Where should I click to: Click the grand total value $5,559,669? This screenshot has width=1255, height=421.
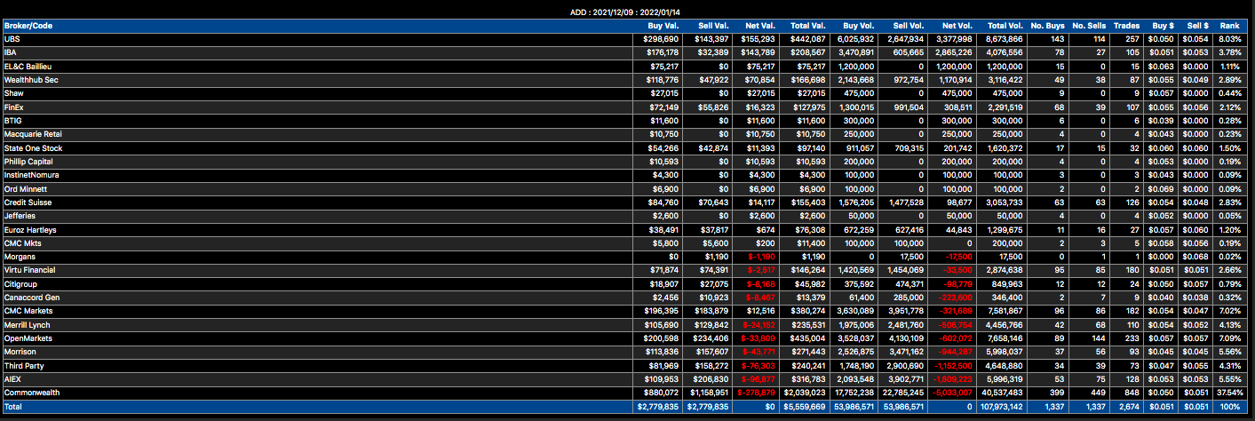[806, 407]
